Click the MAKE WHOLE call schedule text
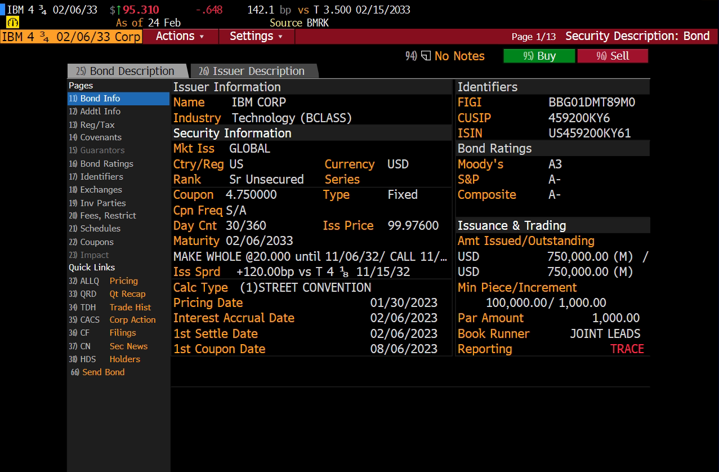Viewport: 719px width, 472px height. 310,257
